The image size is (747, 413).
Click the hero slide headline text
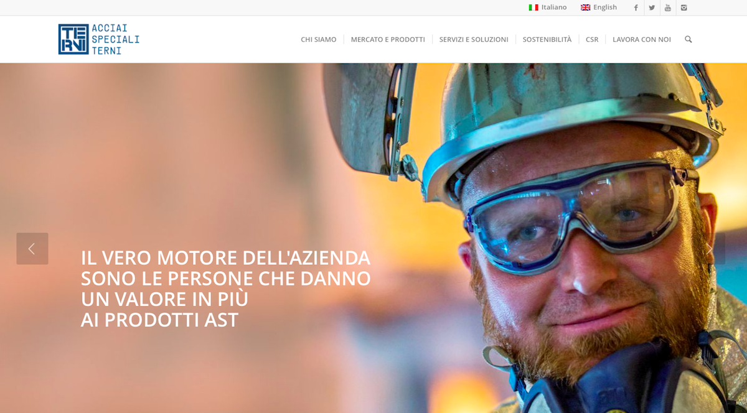[x=226, y=289]
